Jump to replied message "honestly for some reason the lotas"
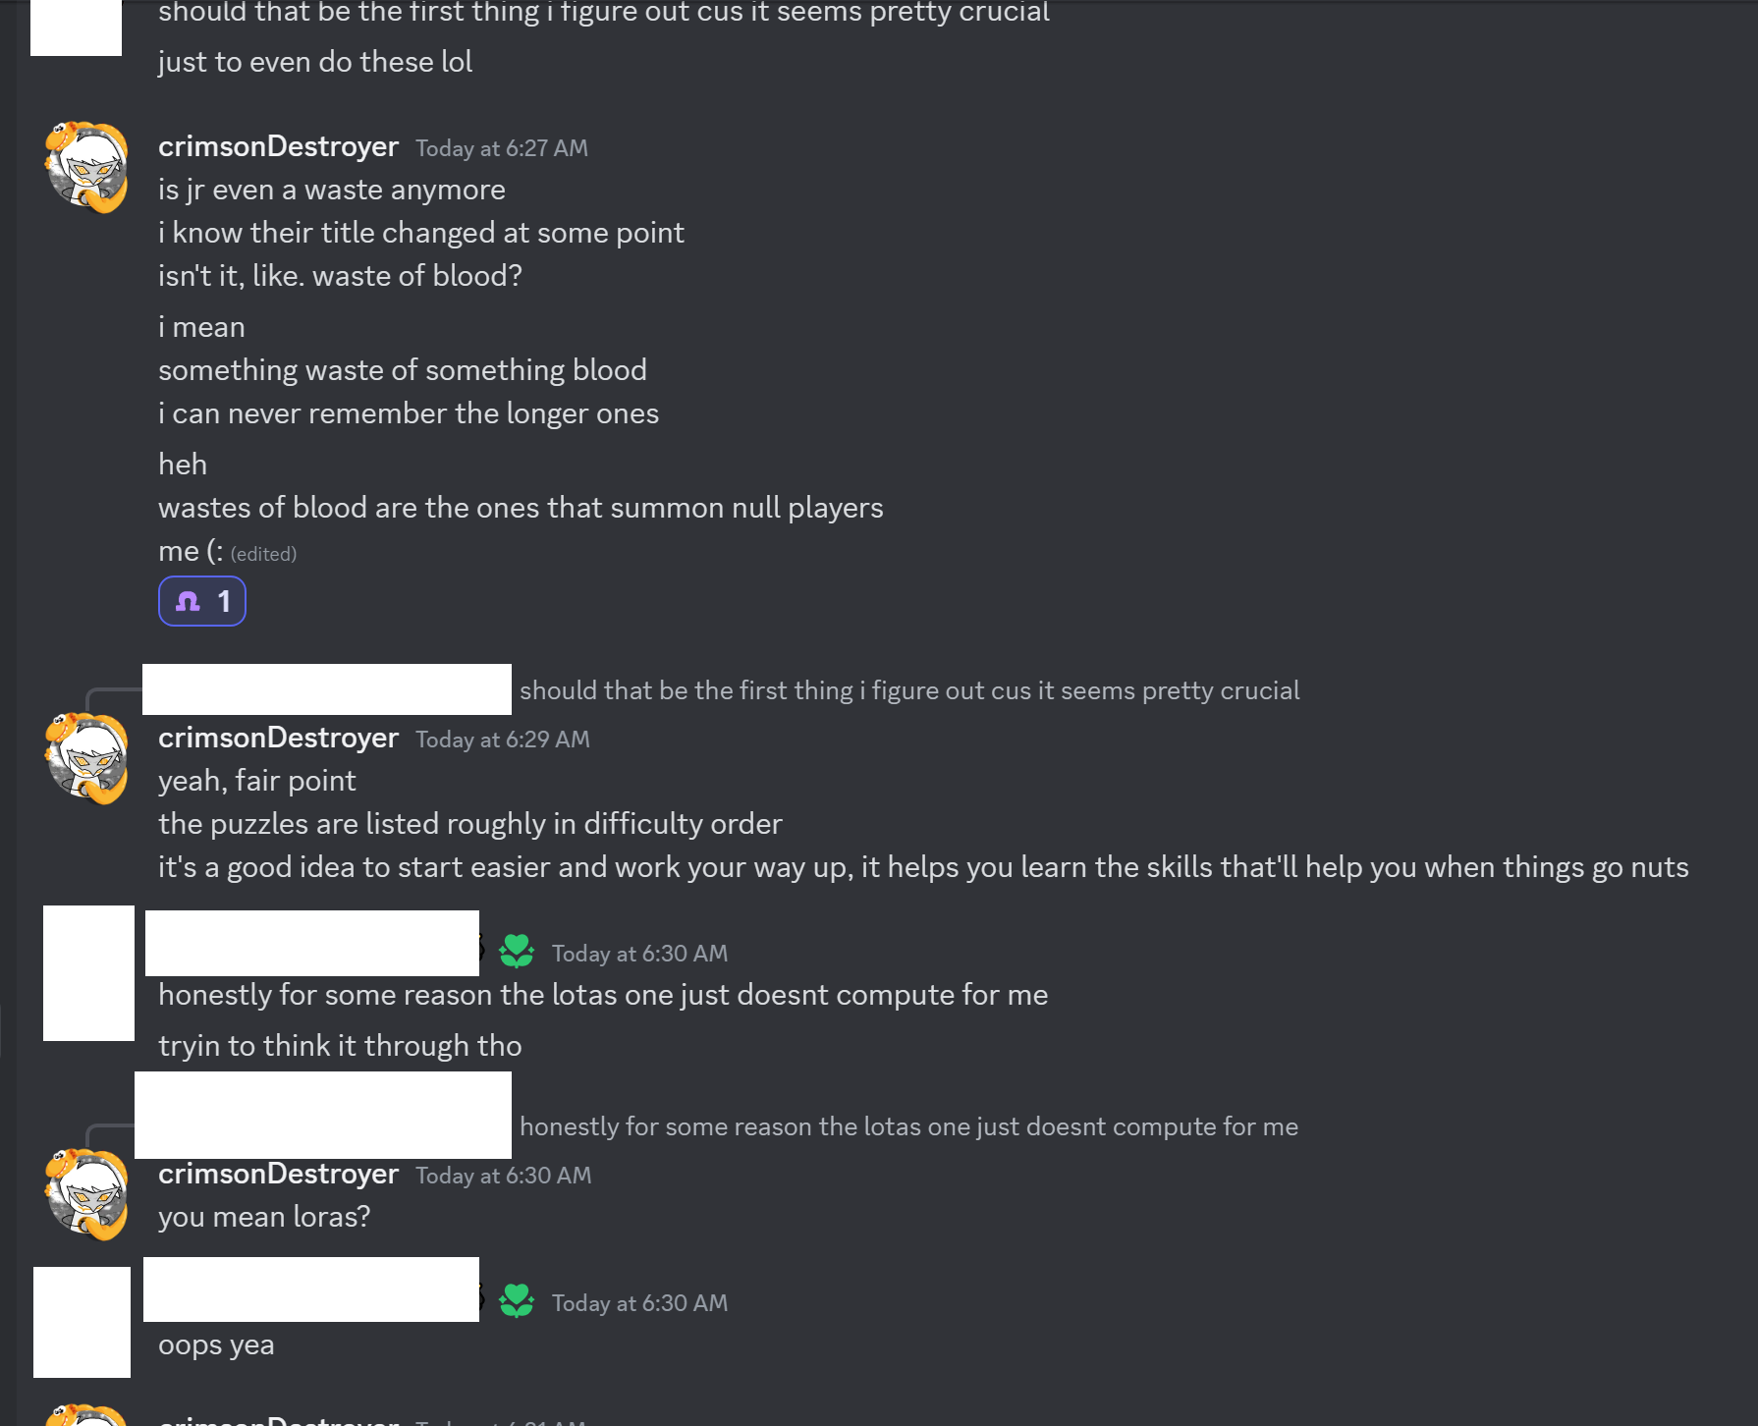Image resolution: width=1758 pixels, height=1426 pixels. point(908,1126)
